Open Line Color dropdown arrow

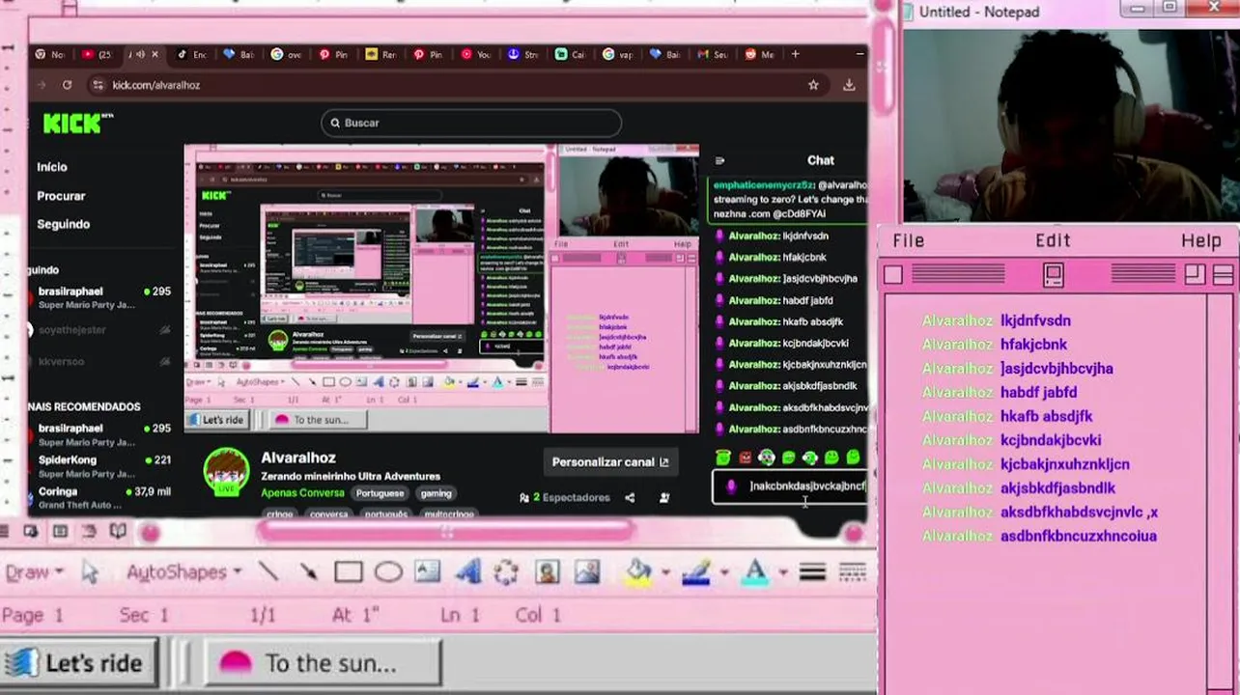[x=724, y=572]
